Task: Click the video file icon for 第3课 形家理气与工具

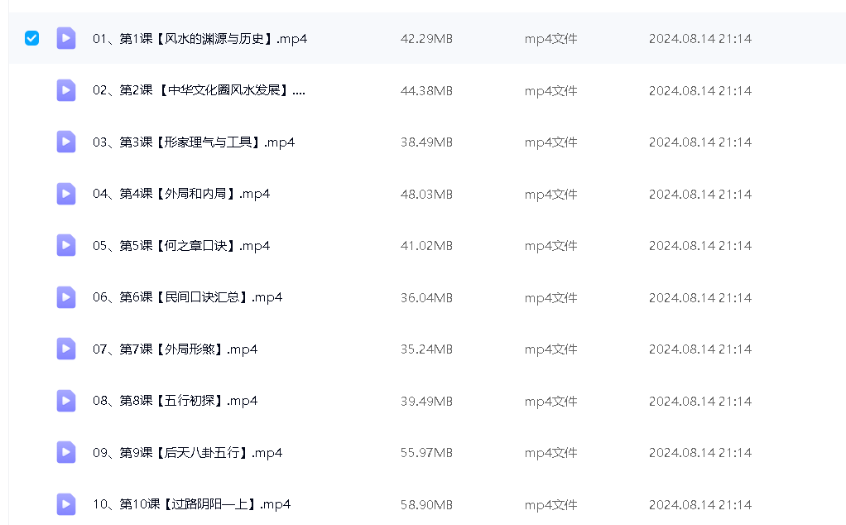Action: tap(66, 142)
